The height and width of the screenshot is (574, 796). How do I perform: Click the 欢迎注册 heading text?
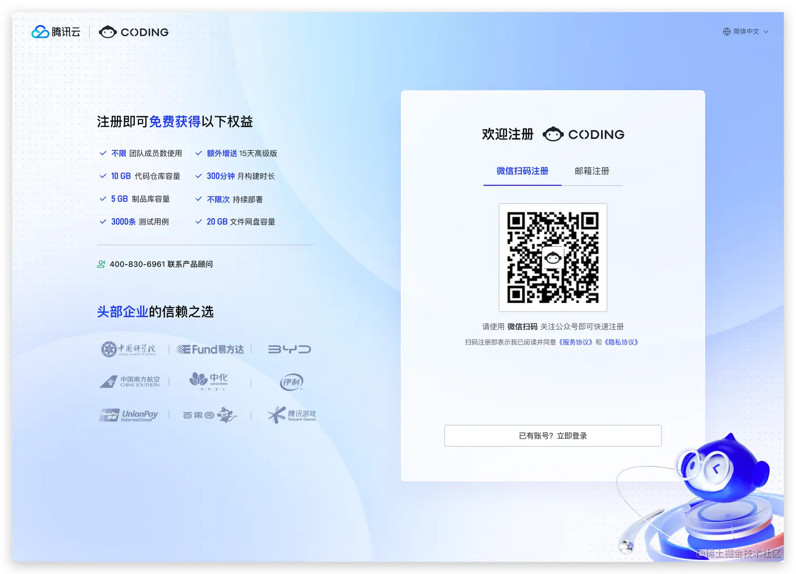click(508, 134)
